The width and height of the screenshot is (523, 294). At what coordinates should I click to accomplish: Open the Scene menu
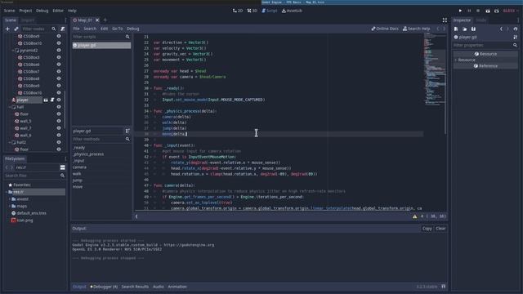pos(9,11)
